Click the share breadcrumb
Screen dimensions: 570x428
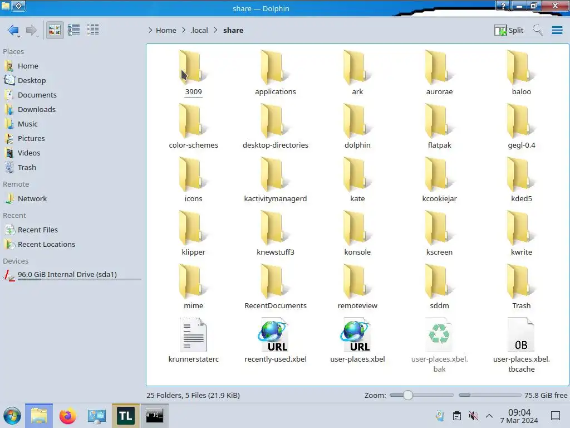[x=233, y=30]
